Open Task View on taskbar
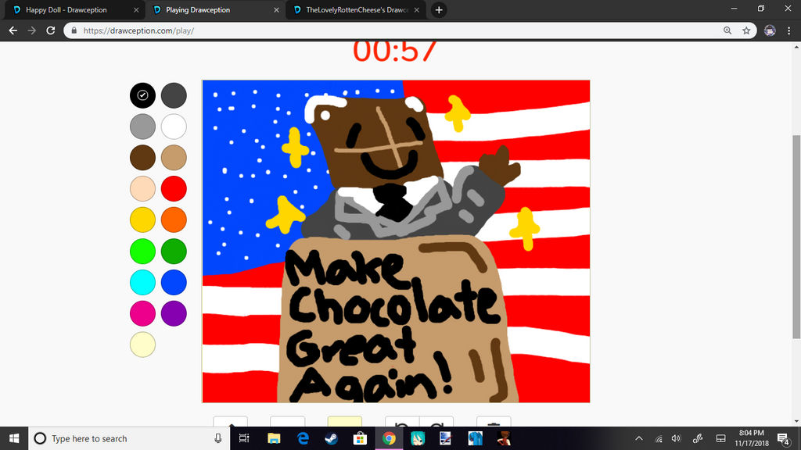The image size is (801, 450). coord(244,438)
